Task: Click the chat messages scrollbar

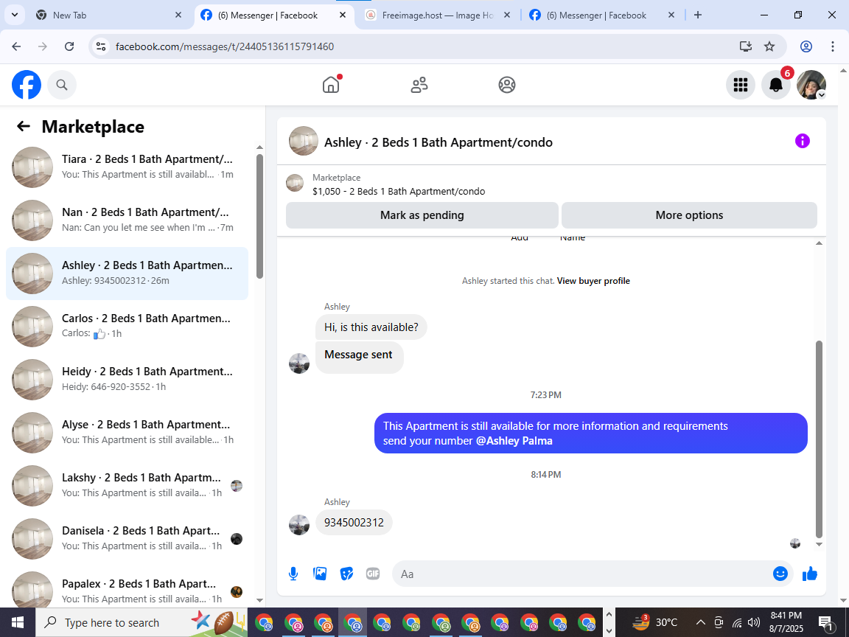Action: click(819, 439)
